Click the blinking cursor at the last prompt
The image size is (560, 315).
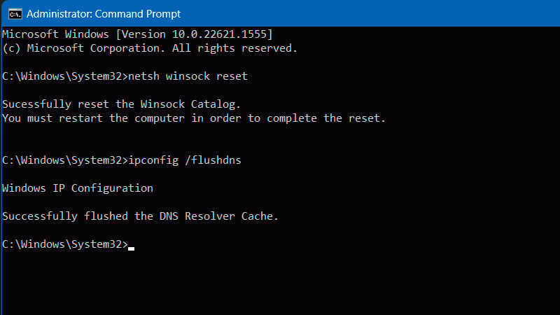click(131, 247)
